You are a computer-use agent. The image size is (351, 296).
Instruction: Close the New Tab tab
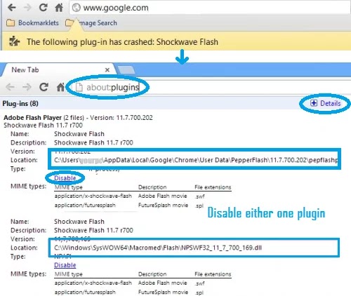point(107,70)
